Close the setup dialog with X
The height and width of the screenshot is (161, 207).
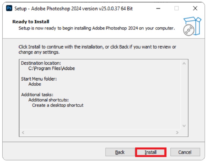click(195, 9)
